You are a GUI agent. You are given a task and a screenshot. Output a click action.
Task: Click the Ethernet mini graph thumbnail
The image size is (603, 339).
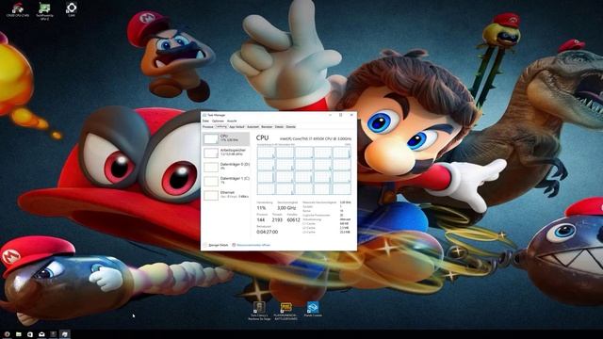pos(211,195)
